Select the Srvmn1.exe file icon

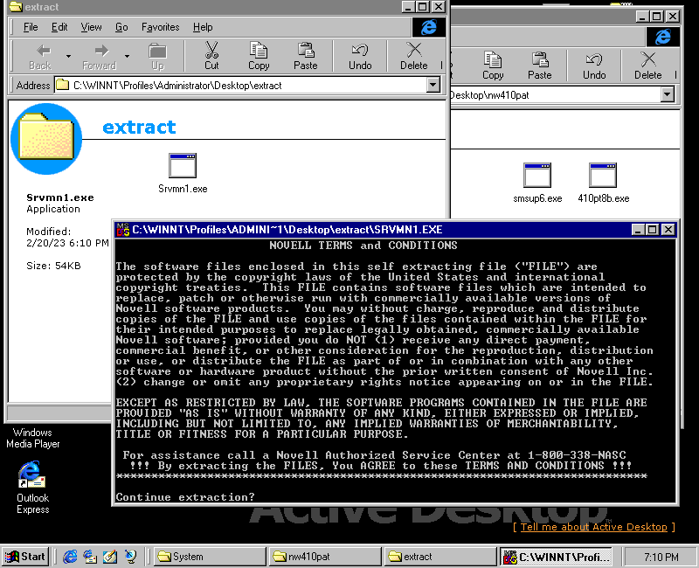coord(183,165)
